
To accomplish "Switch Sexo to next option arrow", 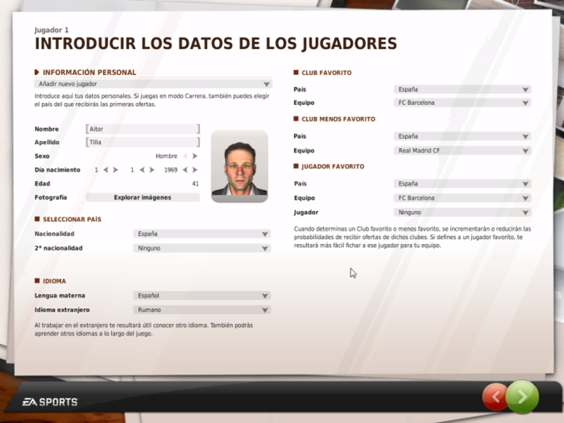I will click(x=195, y=156).
